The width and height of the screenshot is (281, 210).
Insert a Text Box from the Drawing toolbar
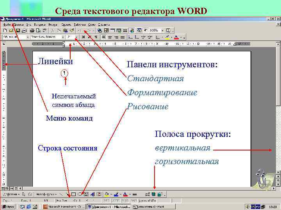pyautogui.click(x=86, y=194)
